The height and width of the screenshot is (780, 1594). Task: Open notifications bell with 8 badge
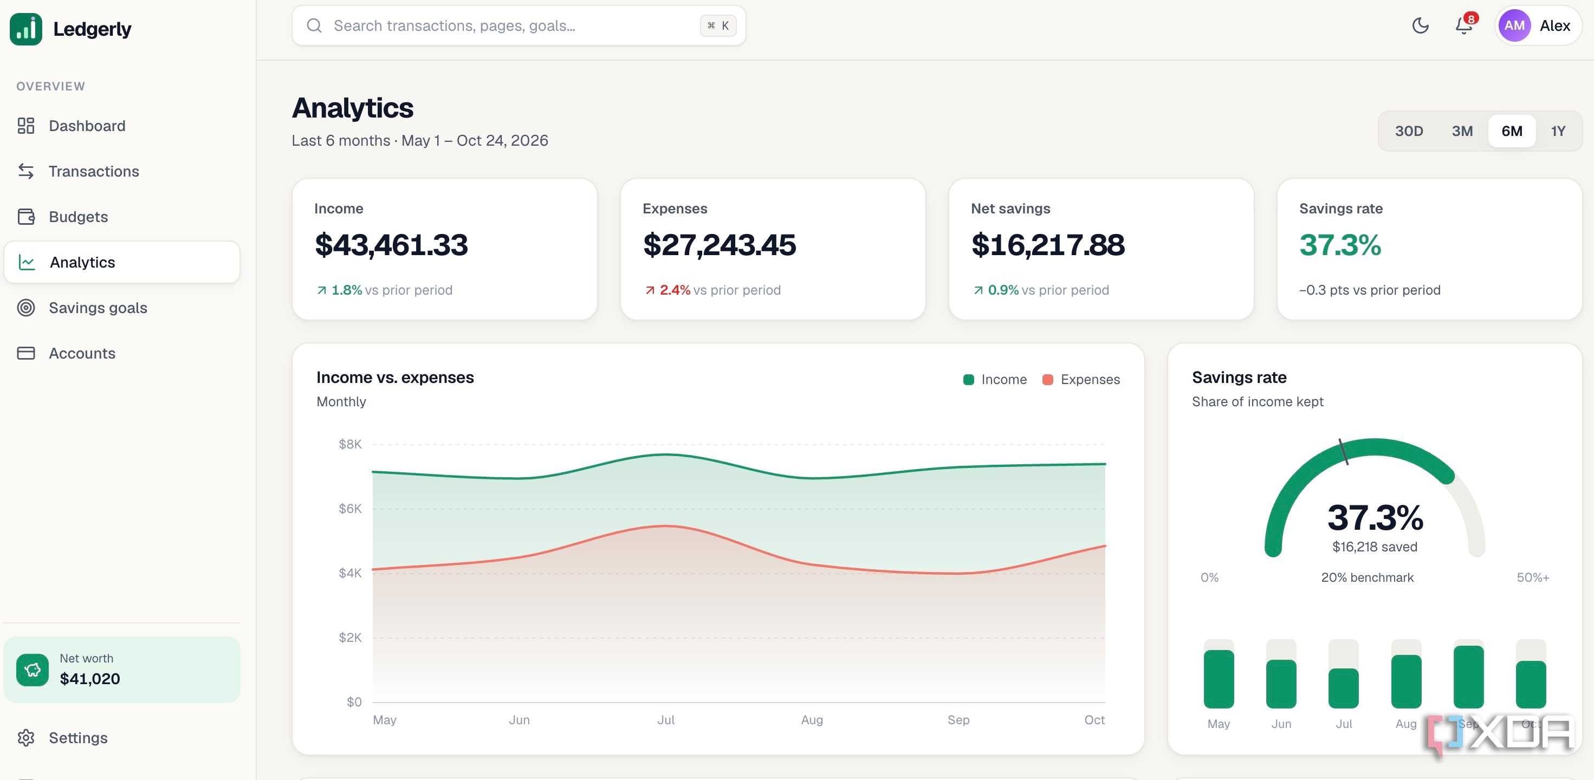(x=1464, y=25)
